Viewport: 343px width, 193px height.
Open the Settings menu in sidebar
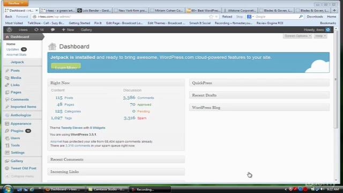[18, 152]
